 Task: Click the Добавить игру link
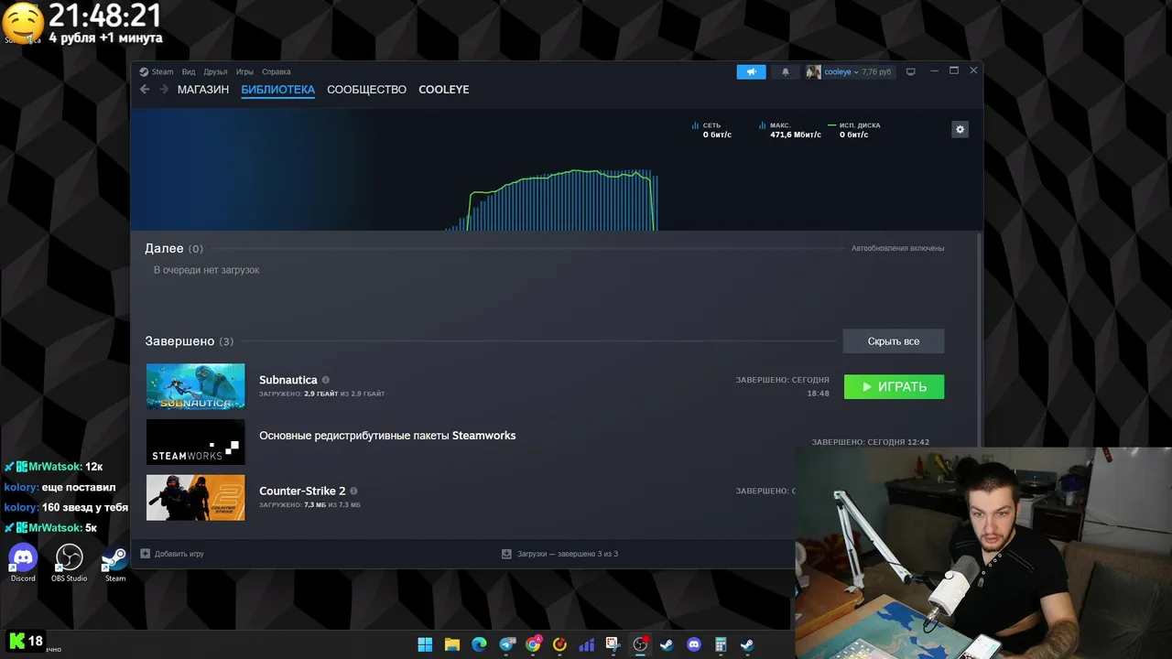179,554
